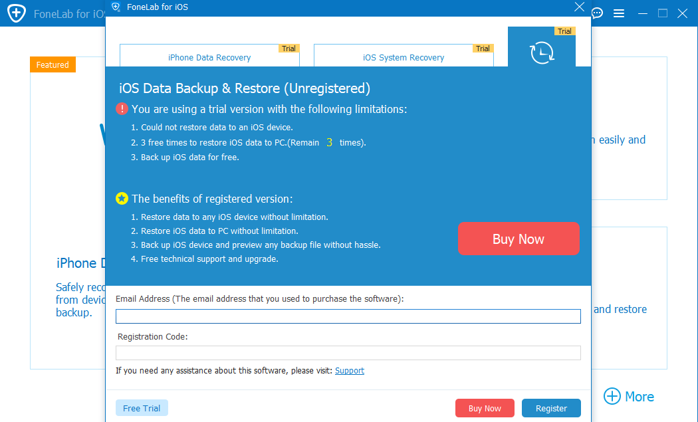Click the small Buy Now button at bottom
Screen dimensions: 698x422
click(485, 408)
